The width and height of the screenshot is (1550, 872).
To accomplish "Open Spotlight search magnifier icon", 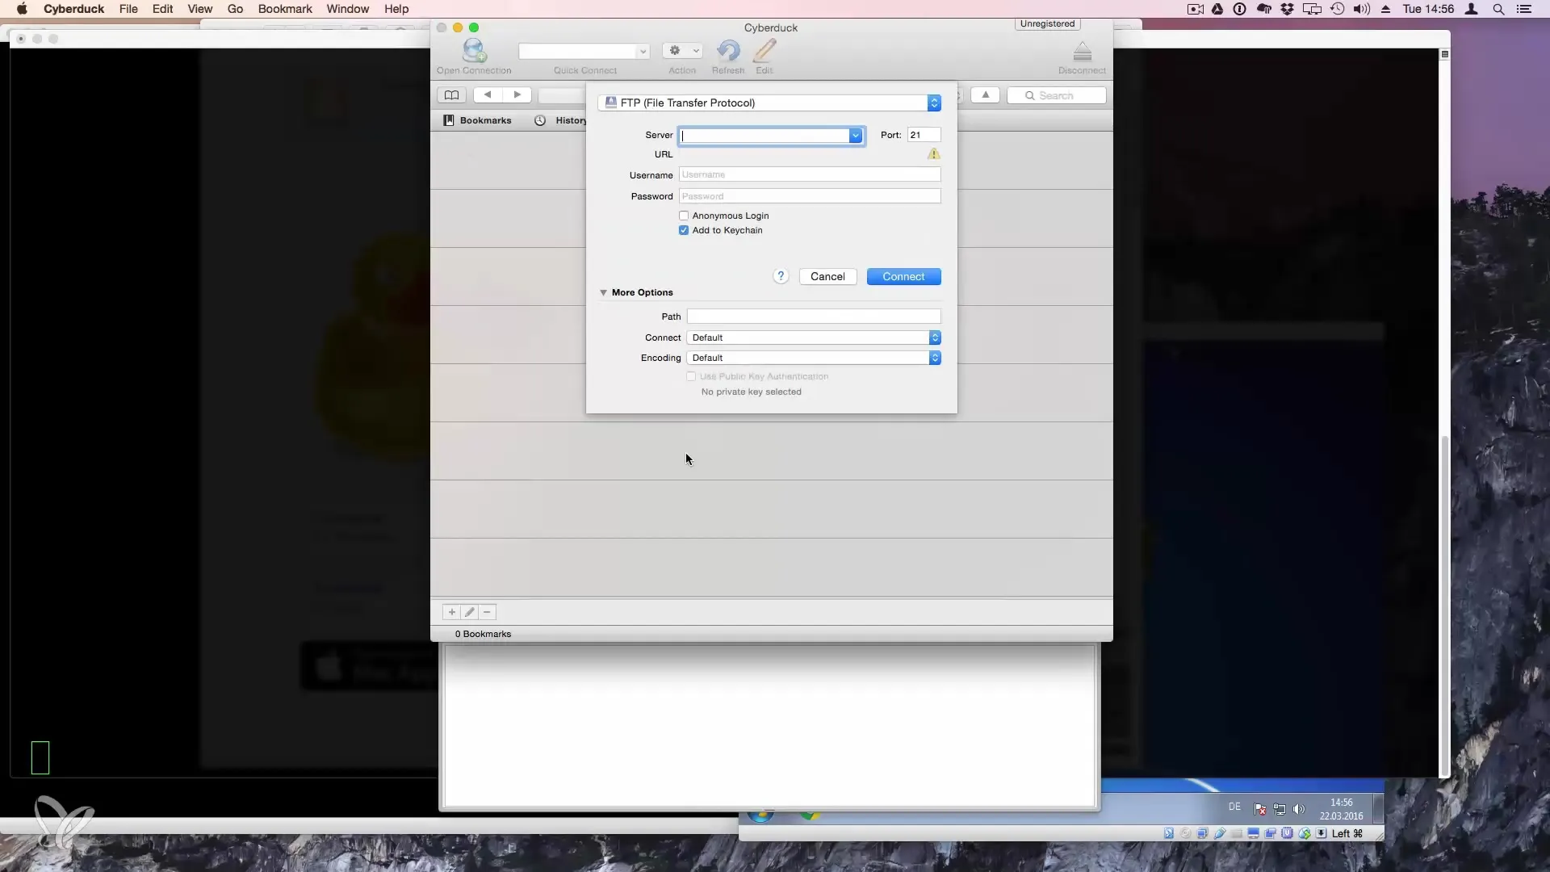I will [x=1498, y=9].
